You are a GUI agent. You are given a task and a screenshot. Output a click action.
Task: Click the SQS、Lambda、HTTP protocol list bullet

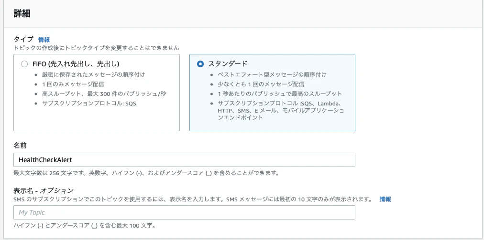pyautogui.click(x=281, y=110)
